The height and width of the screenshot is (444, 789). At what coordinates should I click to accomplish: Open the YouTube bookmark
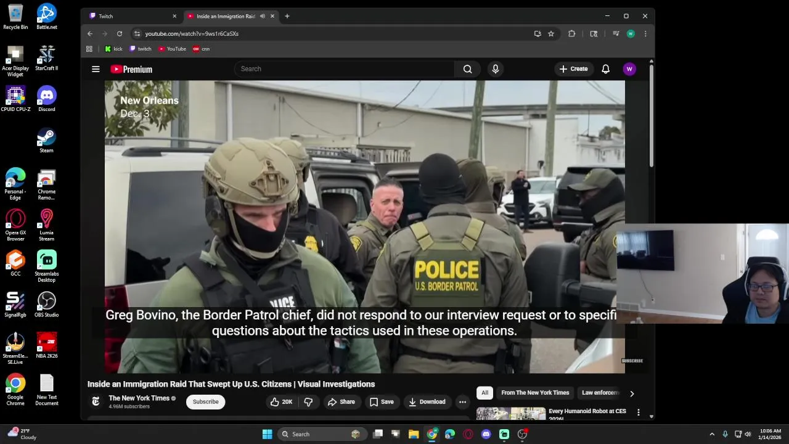point(172,49)
